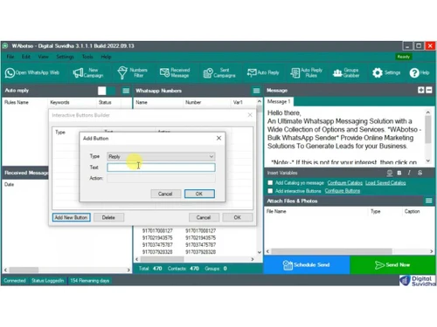Open Attach Files & Photos menu icon
The width and height of the screenshot is (437, 327).
tap(429, 201)
